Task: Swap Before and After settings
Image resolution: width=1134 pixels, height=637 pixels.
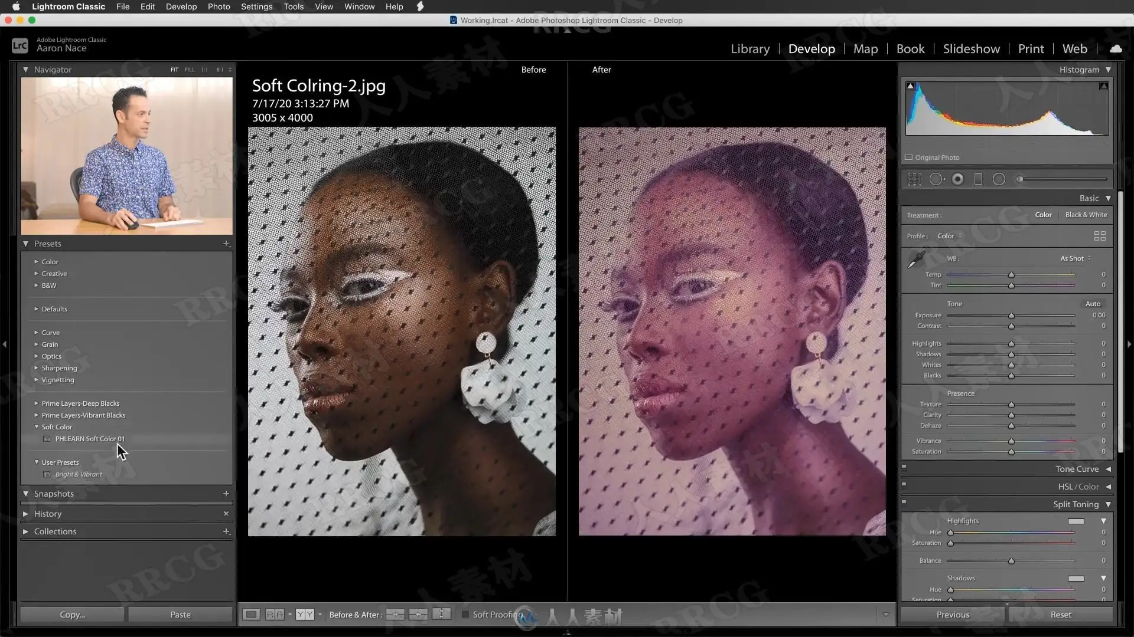Action: point(441,615)
